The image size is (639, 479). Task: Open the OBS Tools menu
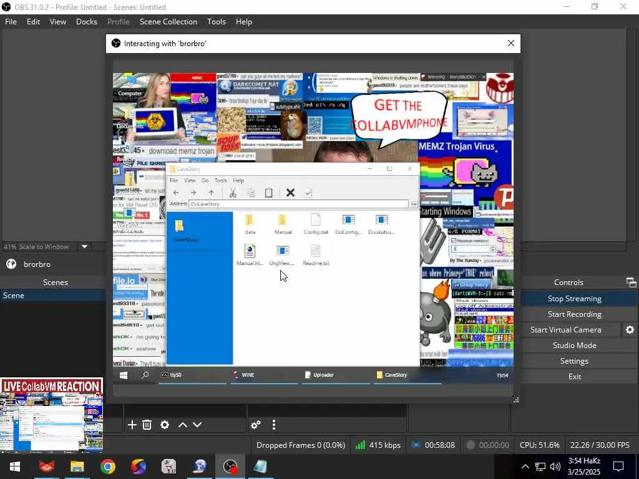tap(217, 22)
